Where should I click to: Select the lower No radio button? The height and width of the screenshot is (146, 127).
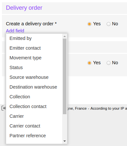coord(109,63)
